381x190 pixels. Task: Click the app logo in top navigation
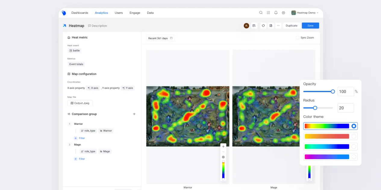64,13
